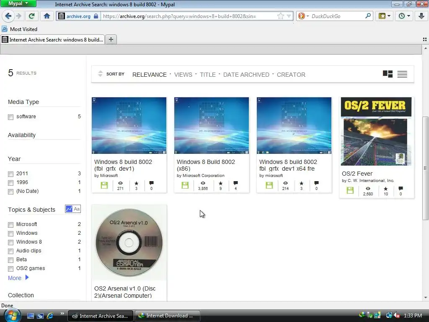Check the 2011 year filter
Viewport: 429px width, 322px height.
click(x=10, y=174)
